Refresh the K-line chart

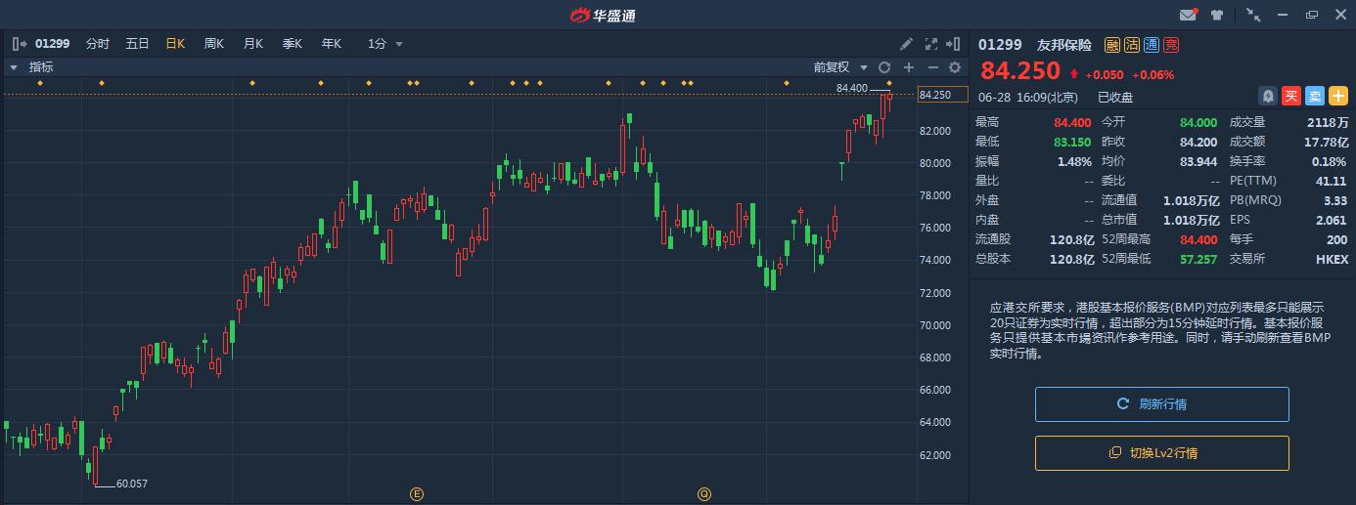[884, 67]
